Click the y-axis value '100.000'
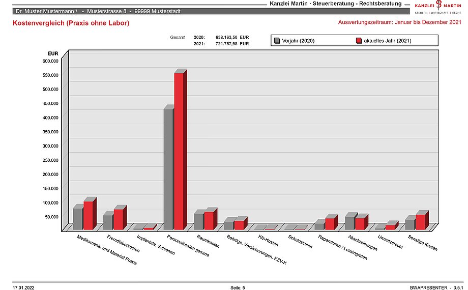Image resolution: width=468 pixels, height=290 pixels. click(50, 203)
